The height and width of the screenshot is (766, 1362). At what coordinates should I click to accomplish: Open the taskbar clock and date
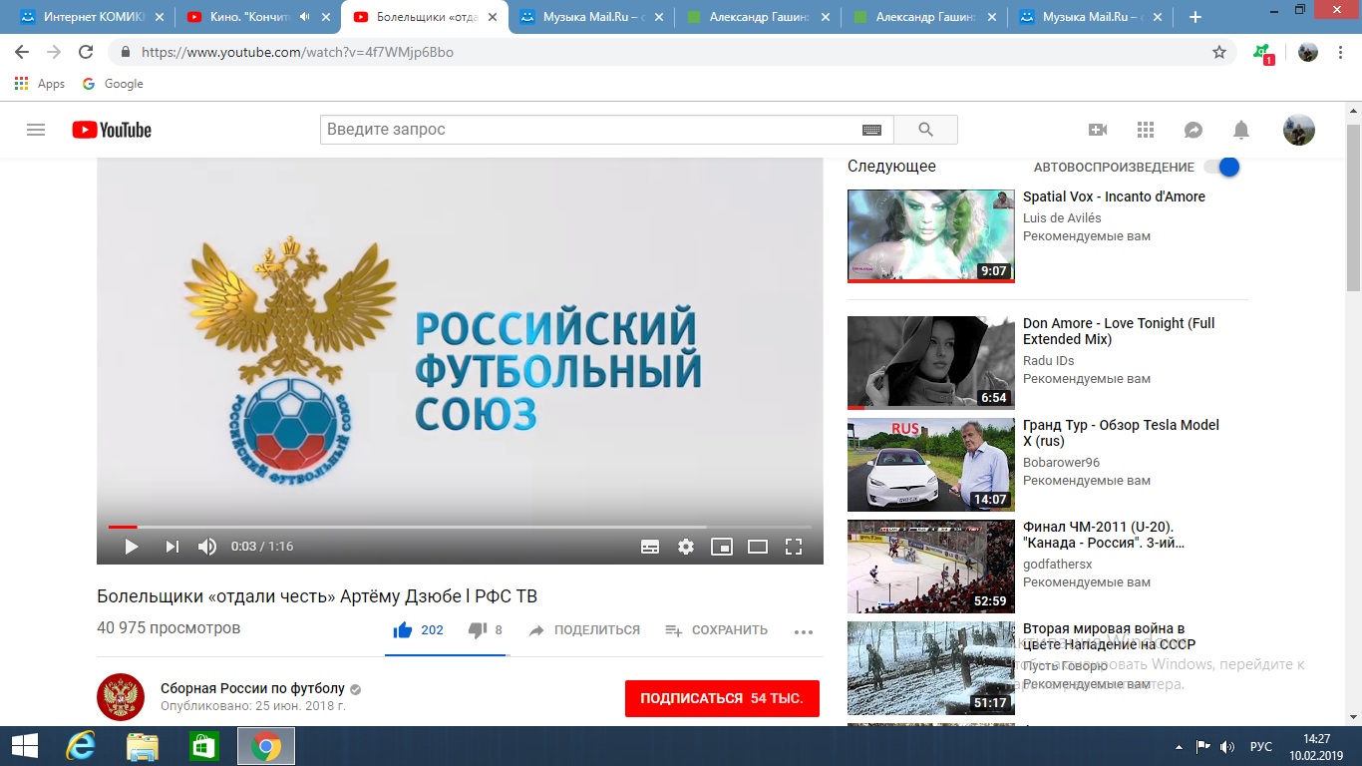pos(1317,746)
